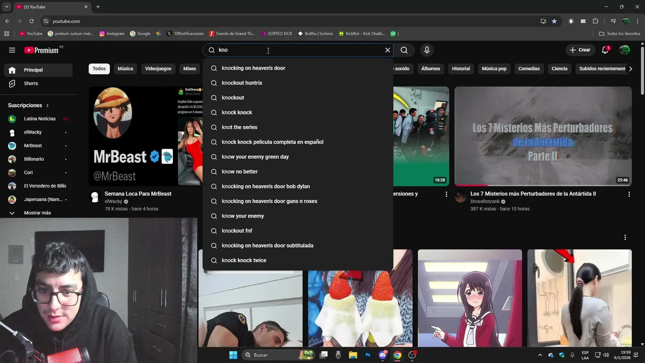This screenshot has width=645, height=363.
Task: Select the Comedias filter chip
Action: coord(529,69)
